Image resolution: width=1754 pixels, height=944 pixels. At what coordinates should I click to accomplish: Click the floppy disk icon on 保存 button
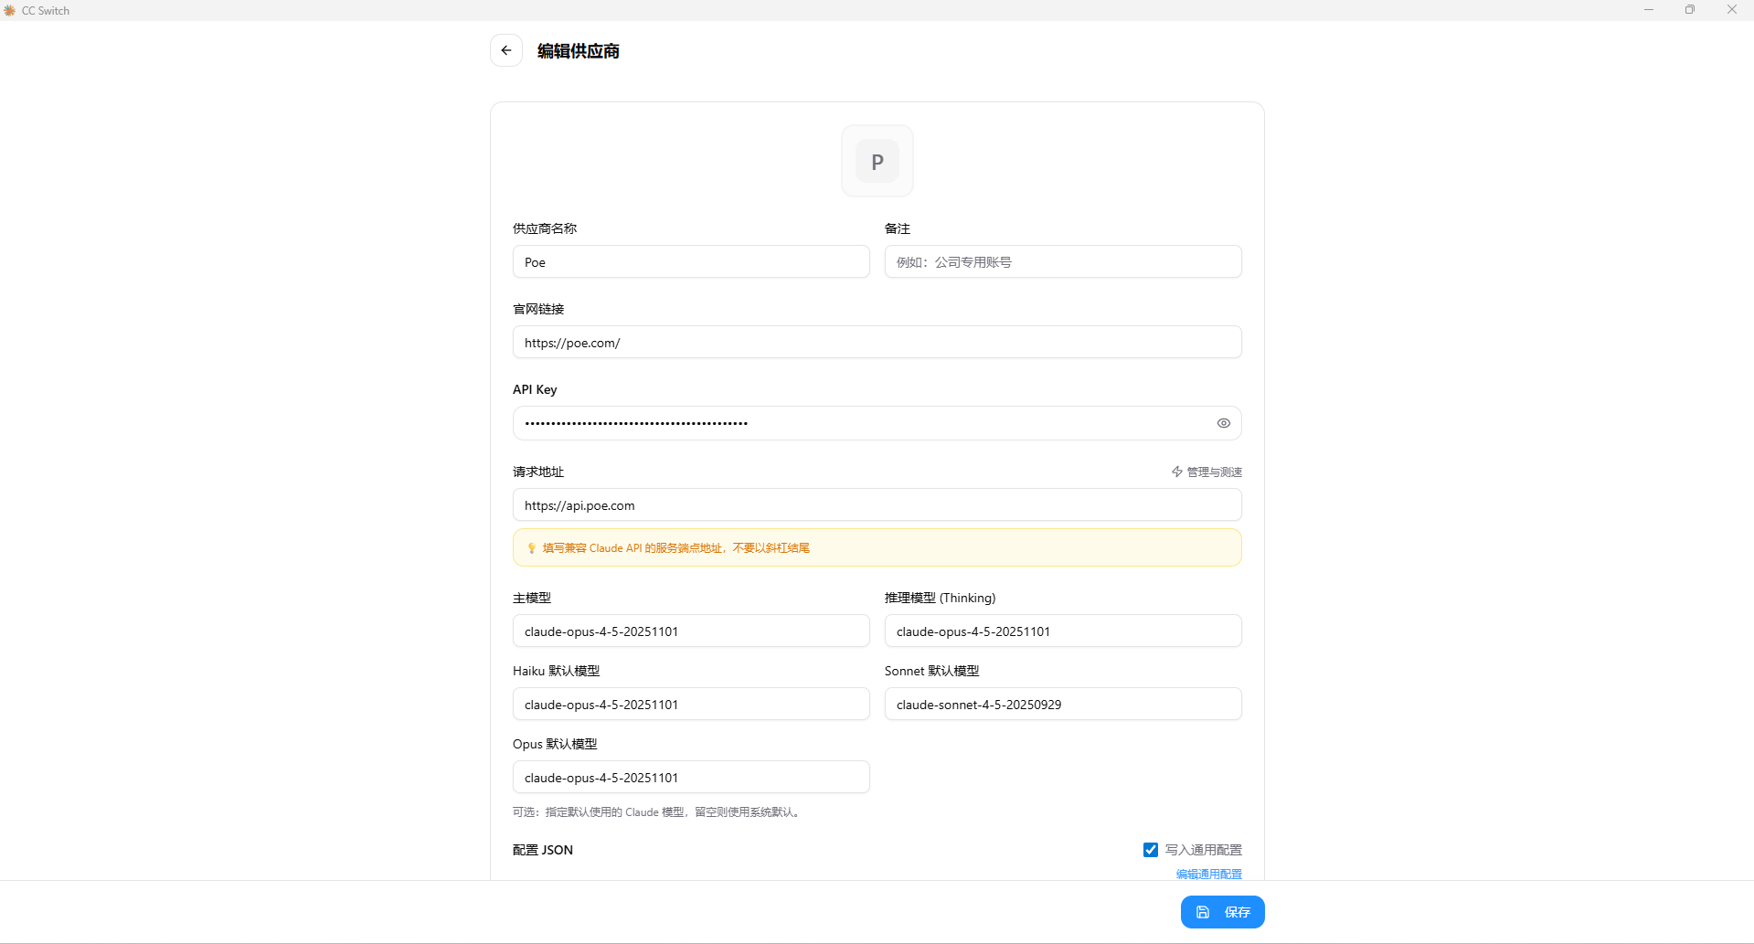pos(1202,911)
